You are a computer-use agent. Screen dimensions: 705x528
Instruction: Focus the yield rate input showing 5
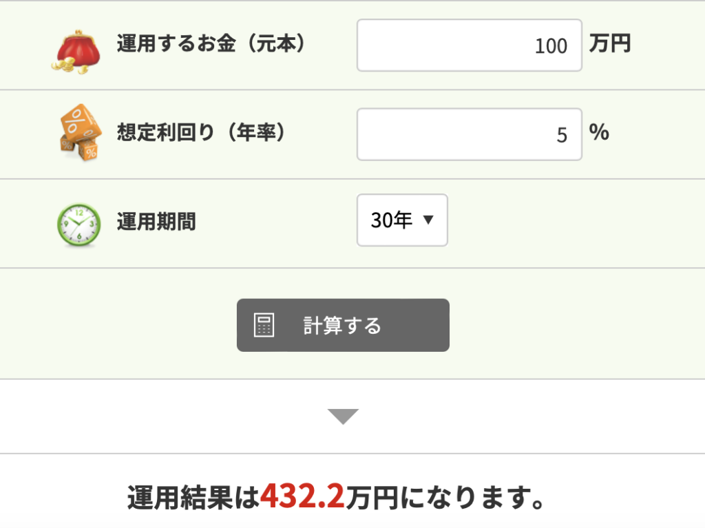tap(470, 134)
